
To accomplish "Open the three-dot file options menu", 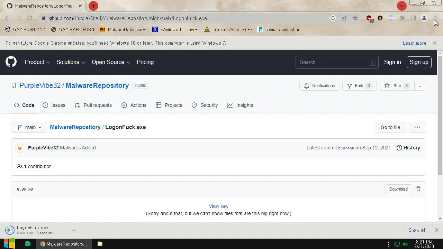I will [x=417, y=127].
